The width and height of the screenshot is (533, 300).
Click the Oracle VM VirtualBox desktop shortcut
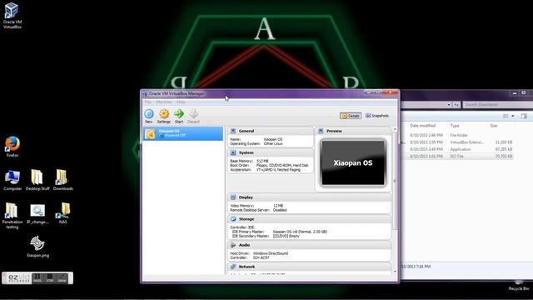tap(12, 15)
